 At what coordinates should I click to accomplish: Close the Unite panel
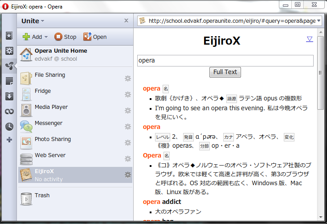(126, 21)
